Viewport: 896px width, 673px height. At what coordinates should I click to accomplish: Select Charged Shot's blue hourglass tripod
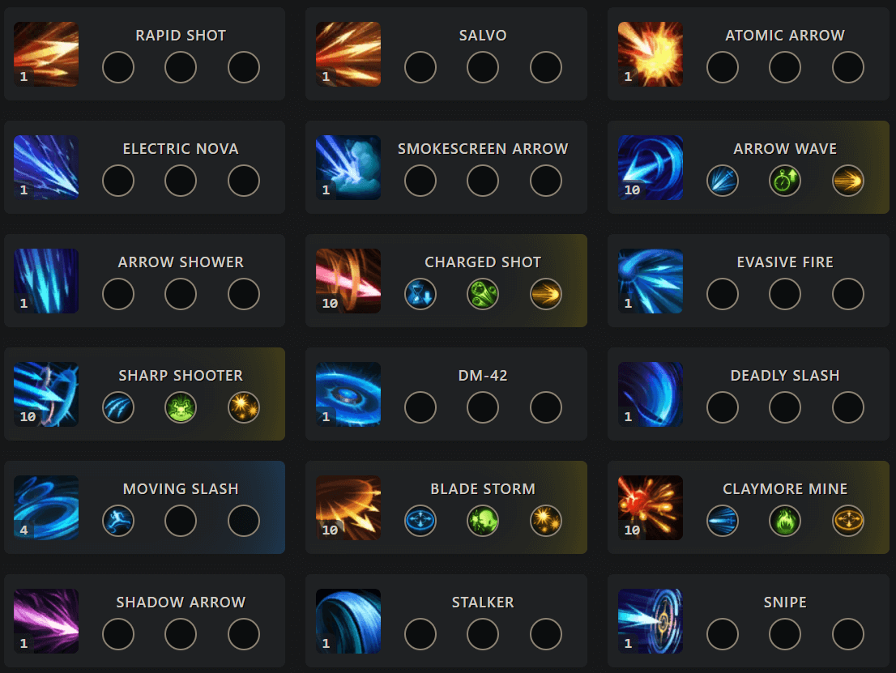pos(420,294)
